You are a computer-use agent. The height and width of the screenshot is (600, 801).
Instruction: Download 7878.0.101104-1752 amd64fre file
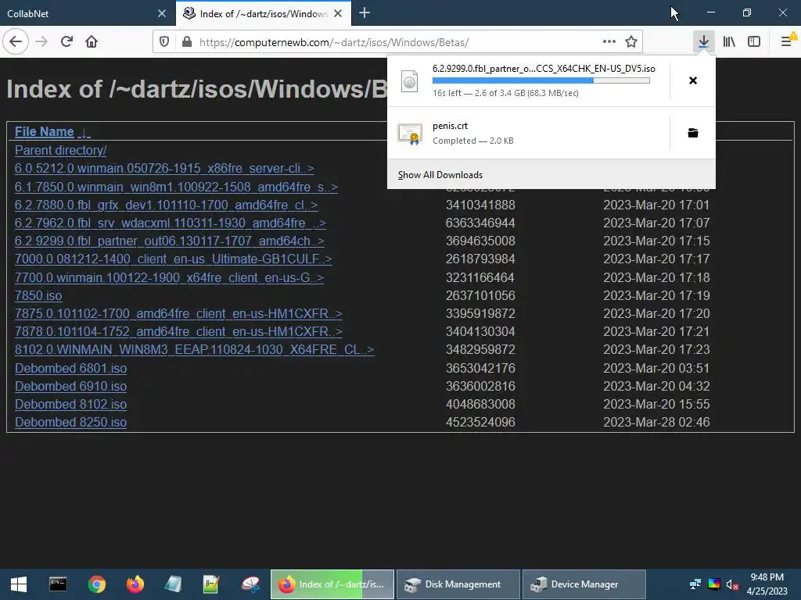click(178, 331)
